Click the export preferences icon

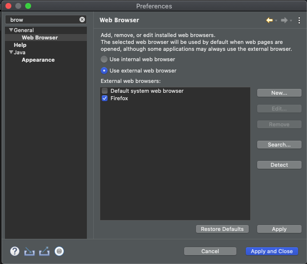click(x=44, y=251)
